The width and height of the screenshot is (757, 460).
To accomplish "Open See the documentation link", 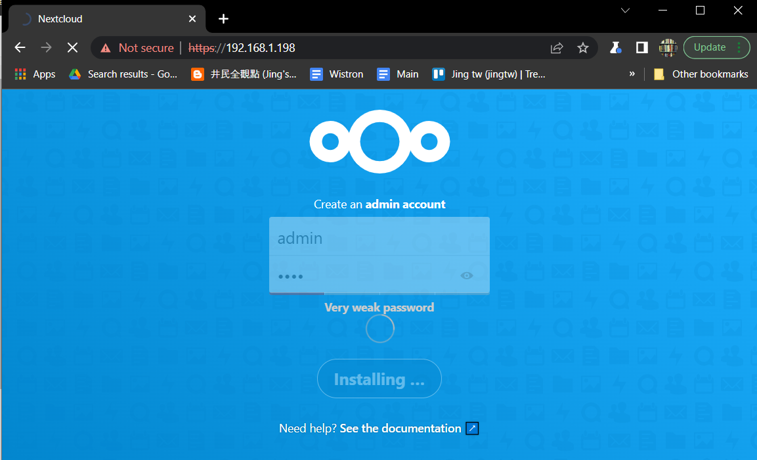I will coord(400,428).
